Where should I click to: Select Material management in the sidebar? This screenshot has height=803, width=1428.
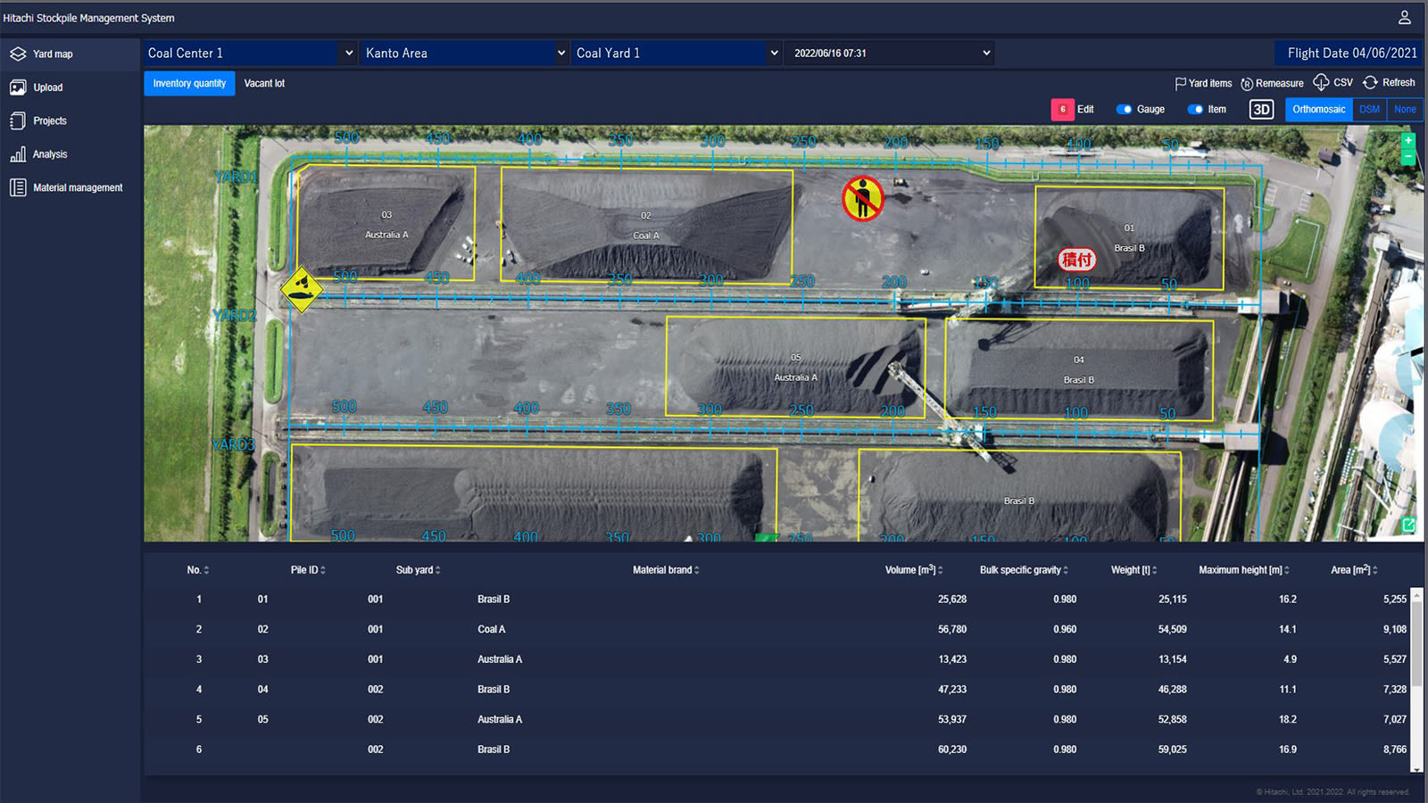tap(18, 187)
